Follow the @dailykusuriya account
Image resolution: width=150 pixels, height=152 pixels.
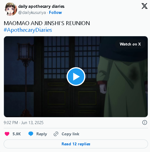(55, 13)
